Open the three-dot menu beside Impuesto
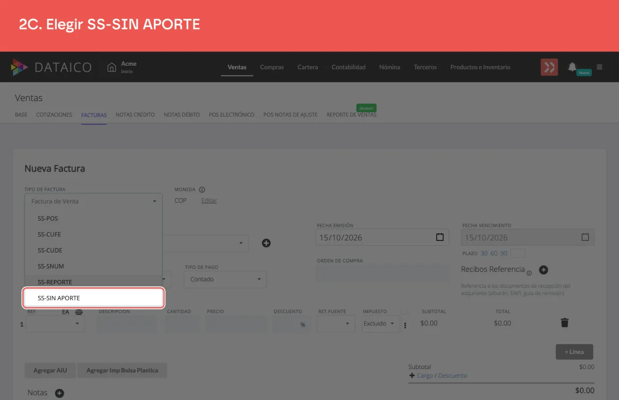The height and width of the screenshot is (400, 619). point(405,326)
